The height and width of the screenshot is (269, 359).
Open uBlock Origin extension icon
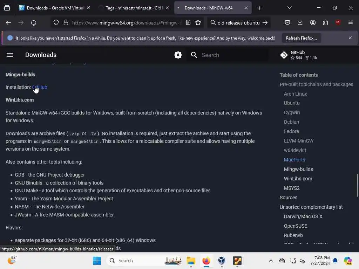[x=338, y=22]
